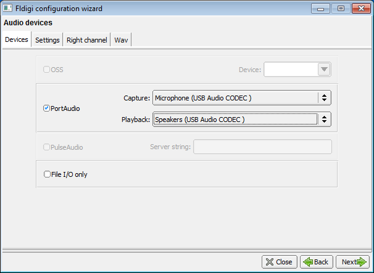Check the File I/O only option
The height and width of the screenshot is (273, 374).
[47, 174]
